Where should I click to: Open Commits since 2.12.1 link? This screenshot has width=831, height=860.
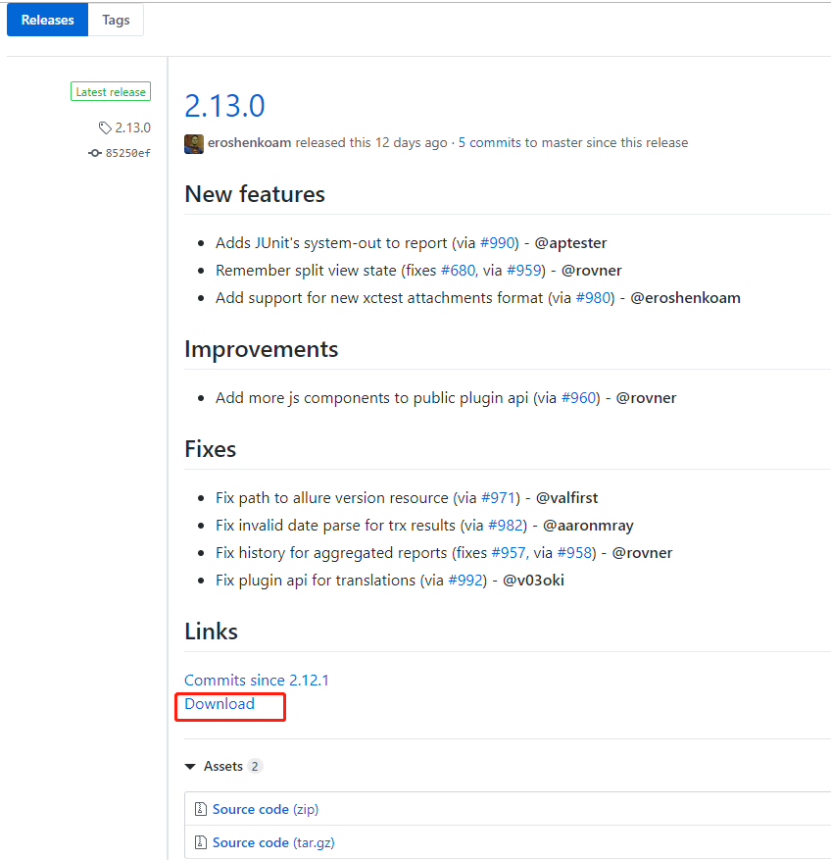(257, 680)
